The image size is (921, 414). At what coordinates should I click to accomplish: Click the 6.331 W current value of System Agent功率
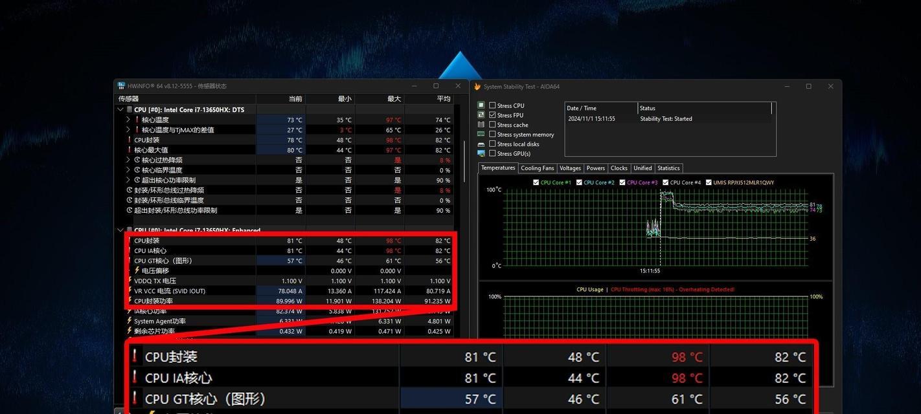point(290,321)
